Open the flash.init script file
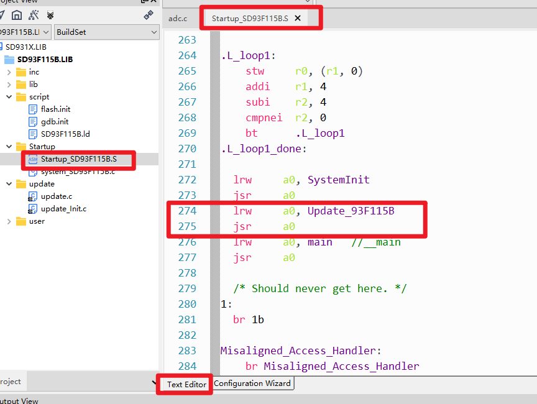 point(55,109)
